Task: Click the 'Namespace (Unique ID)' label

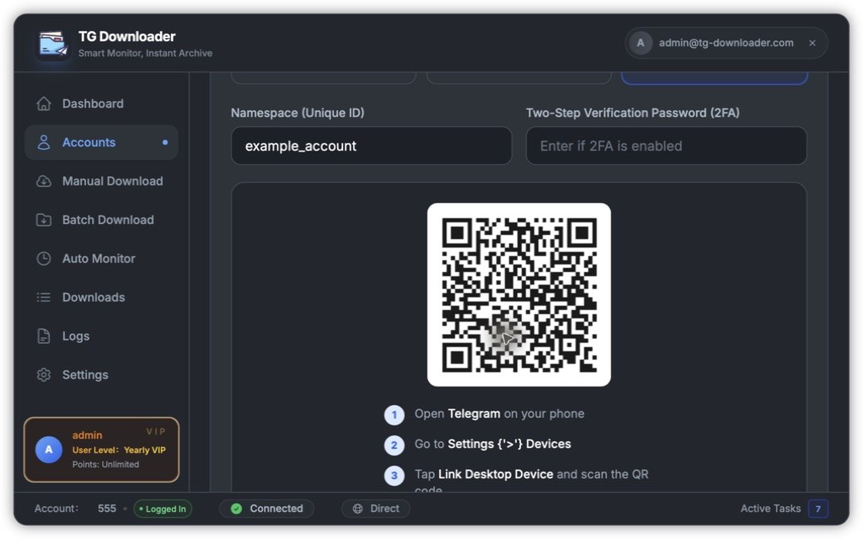Action: click(297, 113)
